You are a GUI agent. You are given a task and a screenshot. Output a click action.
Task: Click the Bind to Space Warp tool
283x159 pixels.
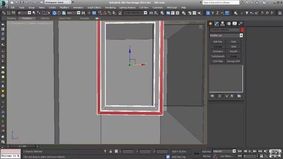pos(14,13)
